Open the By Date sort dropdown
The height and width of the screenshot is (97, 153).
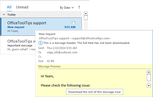(x=67, y=8)
